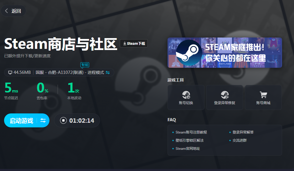Click the 5ms 节点延迟 latency value
The height and width of the screenshot is (171, 294).
click(x=11, y=88)
